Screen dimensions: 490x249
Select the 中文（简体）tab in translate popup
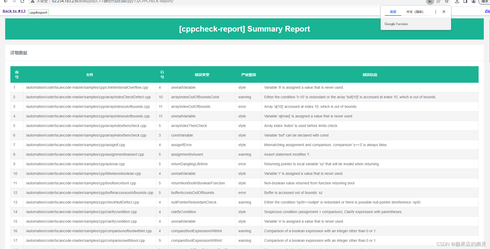415,12
